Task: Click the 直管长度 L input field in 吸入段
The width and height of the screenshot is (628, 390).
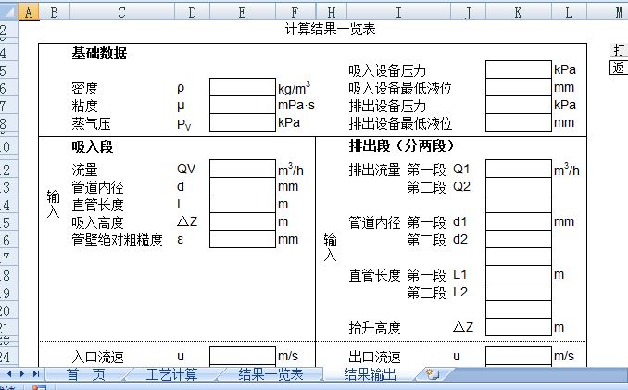Action: coord(243,204)
